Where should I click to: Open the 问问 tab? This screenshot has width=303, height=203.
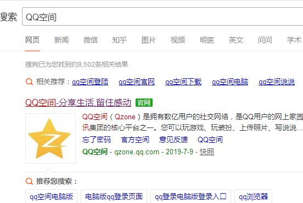[265, 40]
